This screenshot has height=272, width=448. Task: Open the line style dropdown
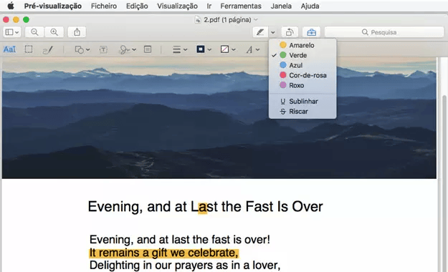click(180, 49)
